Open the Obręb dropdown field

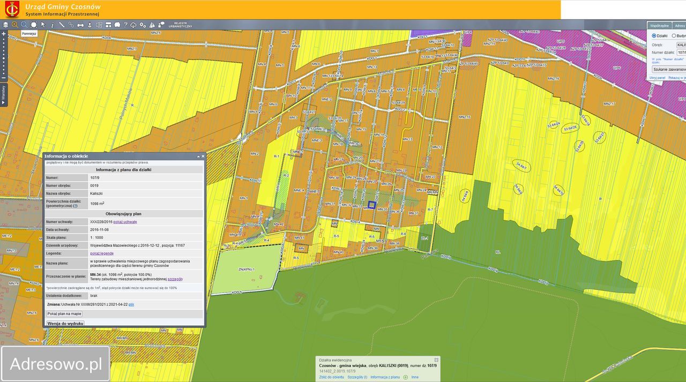680,44
